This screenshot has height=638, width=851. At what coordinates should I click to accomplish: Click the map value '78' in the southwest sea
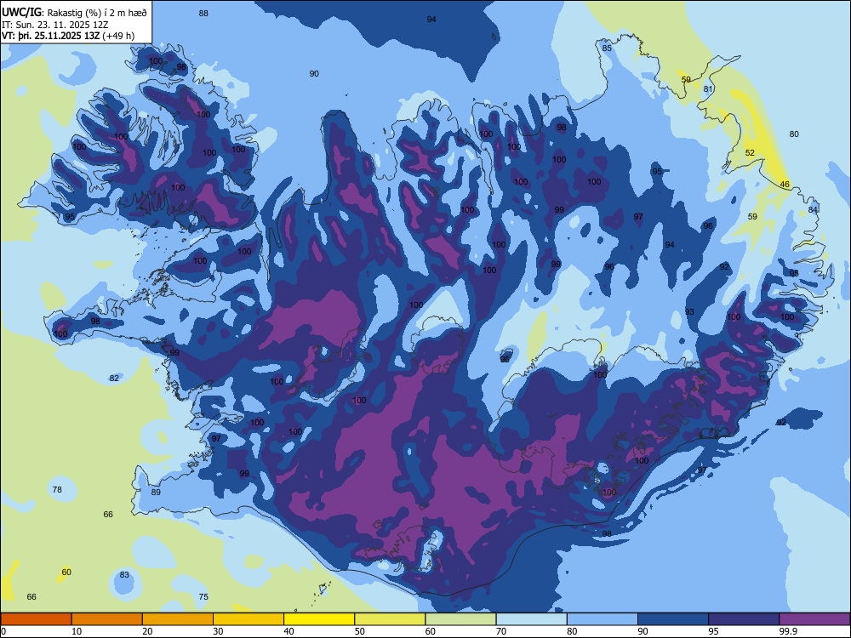click(57, 489)
